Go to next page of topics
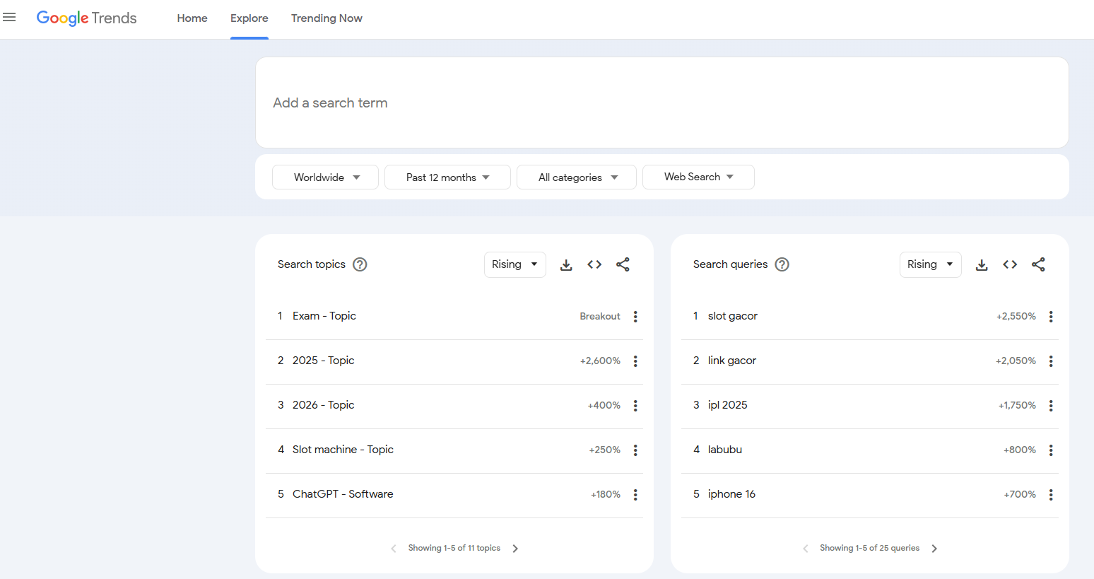 click(515, 549)
